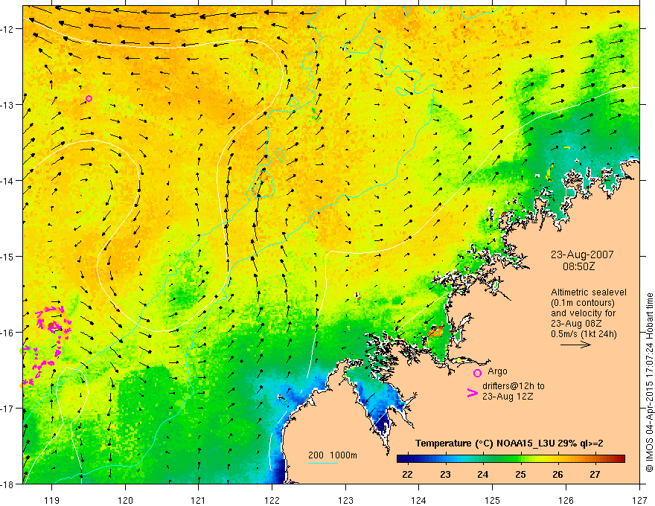
Task: Click the -18 latitude axis label
Action: pos(8,484)
